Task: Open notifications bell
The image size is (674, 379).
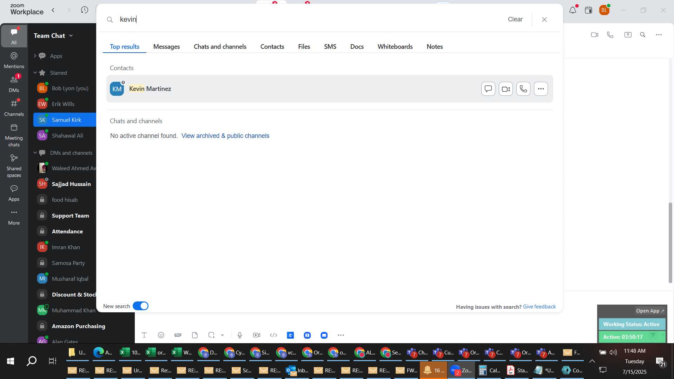Action: [x=573, y=10]
